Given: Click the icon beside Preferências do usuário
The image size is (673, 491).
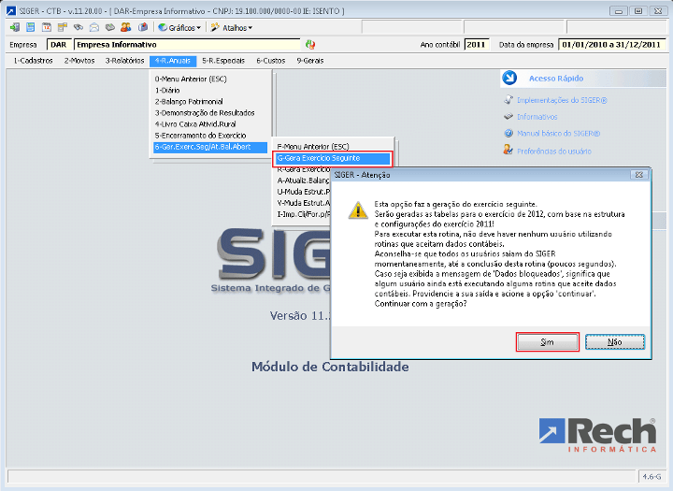Looking at the screenshot, I should pos(508,151).
